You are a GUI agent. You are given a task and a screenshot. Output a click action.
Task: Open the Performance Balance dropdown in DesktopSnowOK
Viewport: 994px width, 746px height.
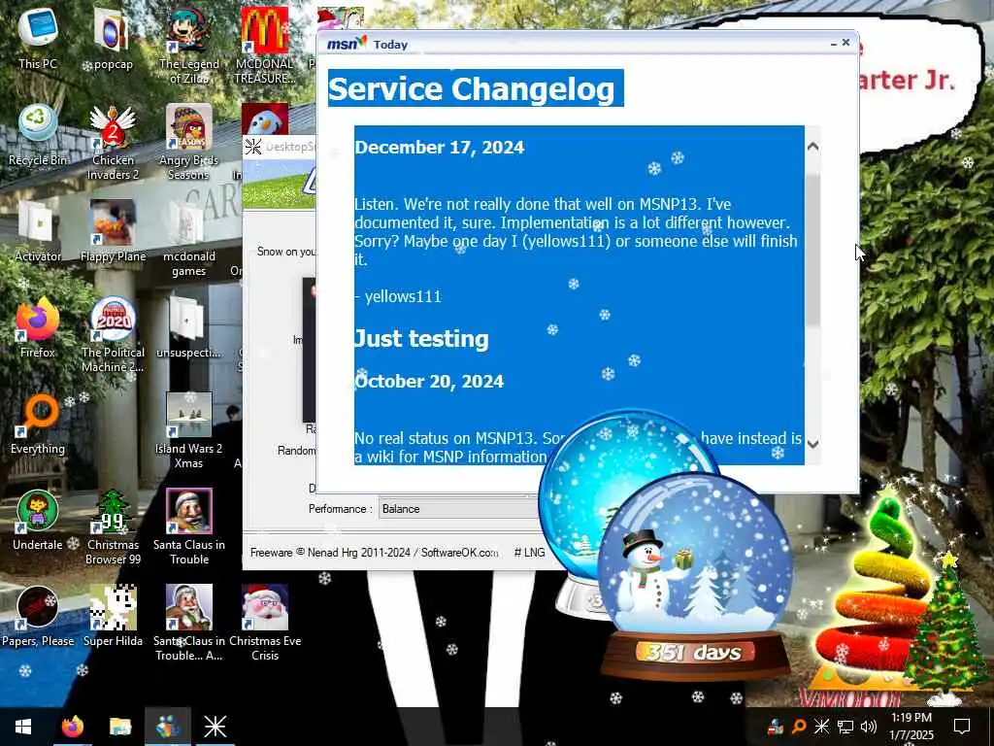[x=458, y=509]
